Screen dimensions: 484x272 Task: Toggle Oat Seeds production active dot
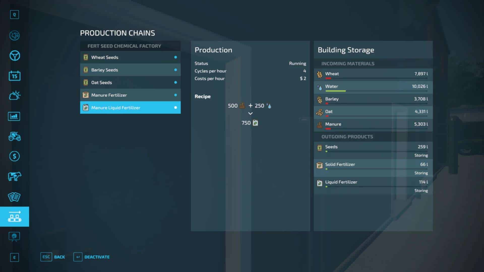(175, 82)
